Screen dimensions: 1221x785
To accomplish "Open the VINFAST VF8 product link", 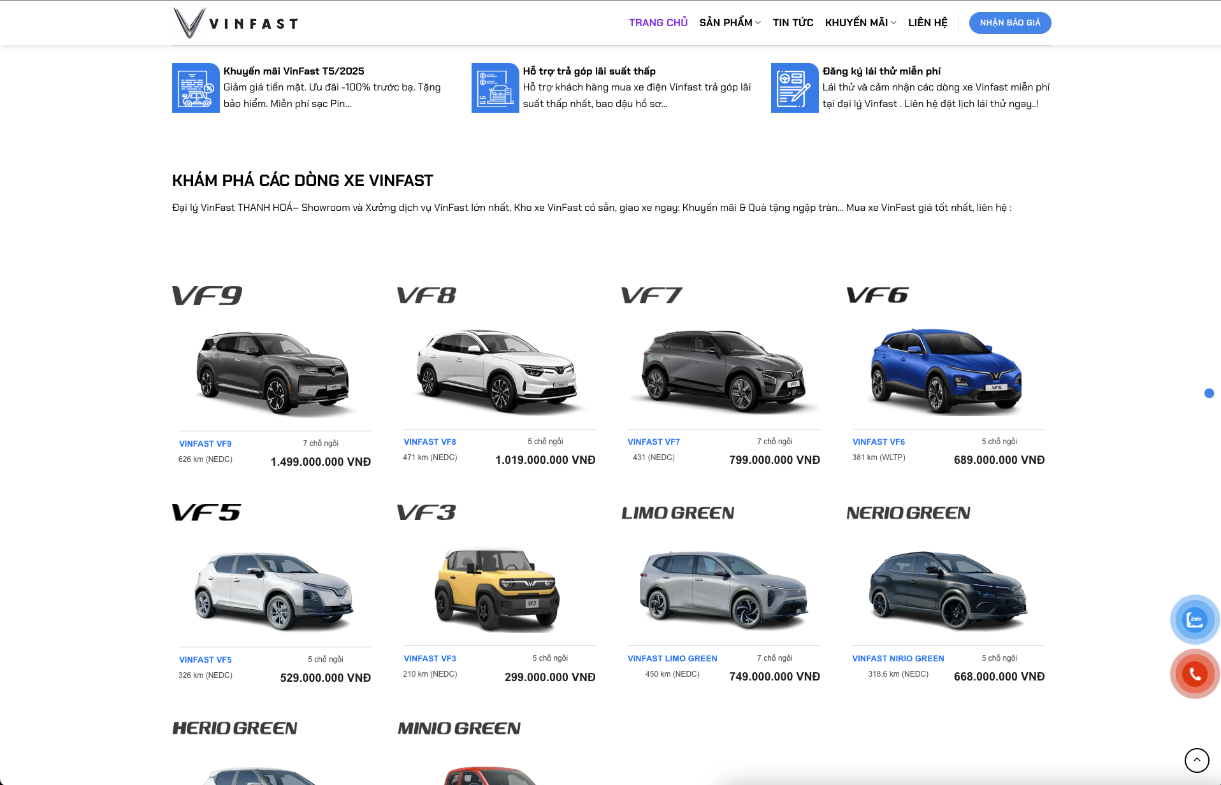I will coord(430,442).
